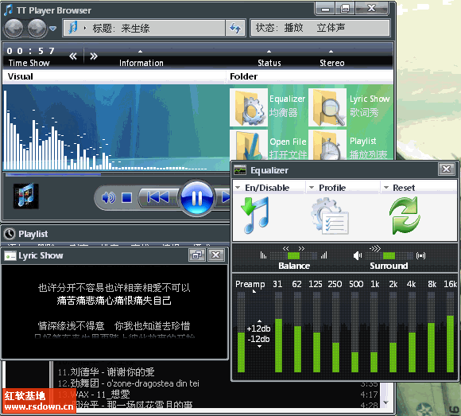The height and width of the screenshot is (416, 461).
Task: Reset equalizer with green arrows icon
Action: tap(405, 216)
